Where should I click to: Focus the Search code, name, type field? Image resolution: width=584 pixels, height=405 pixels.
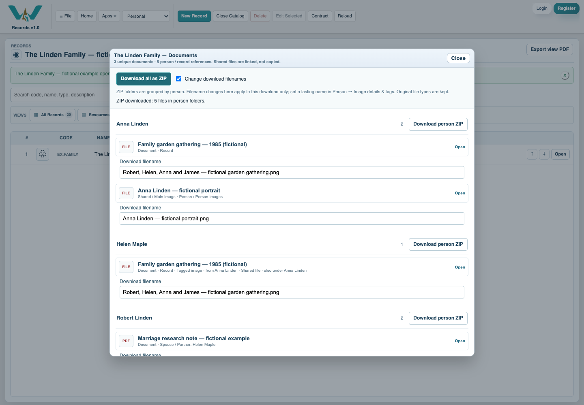pyautogui.click(x=60, y=95)
